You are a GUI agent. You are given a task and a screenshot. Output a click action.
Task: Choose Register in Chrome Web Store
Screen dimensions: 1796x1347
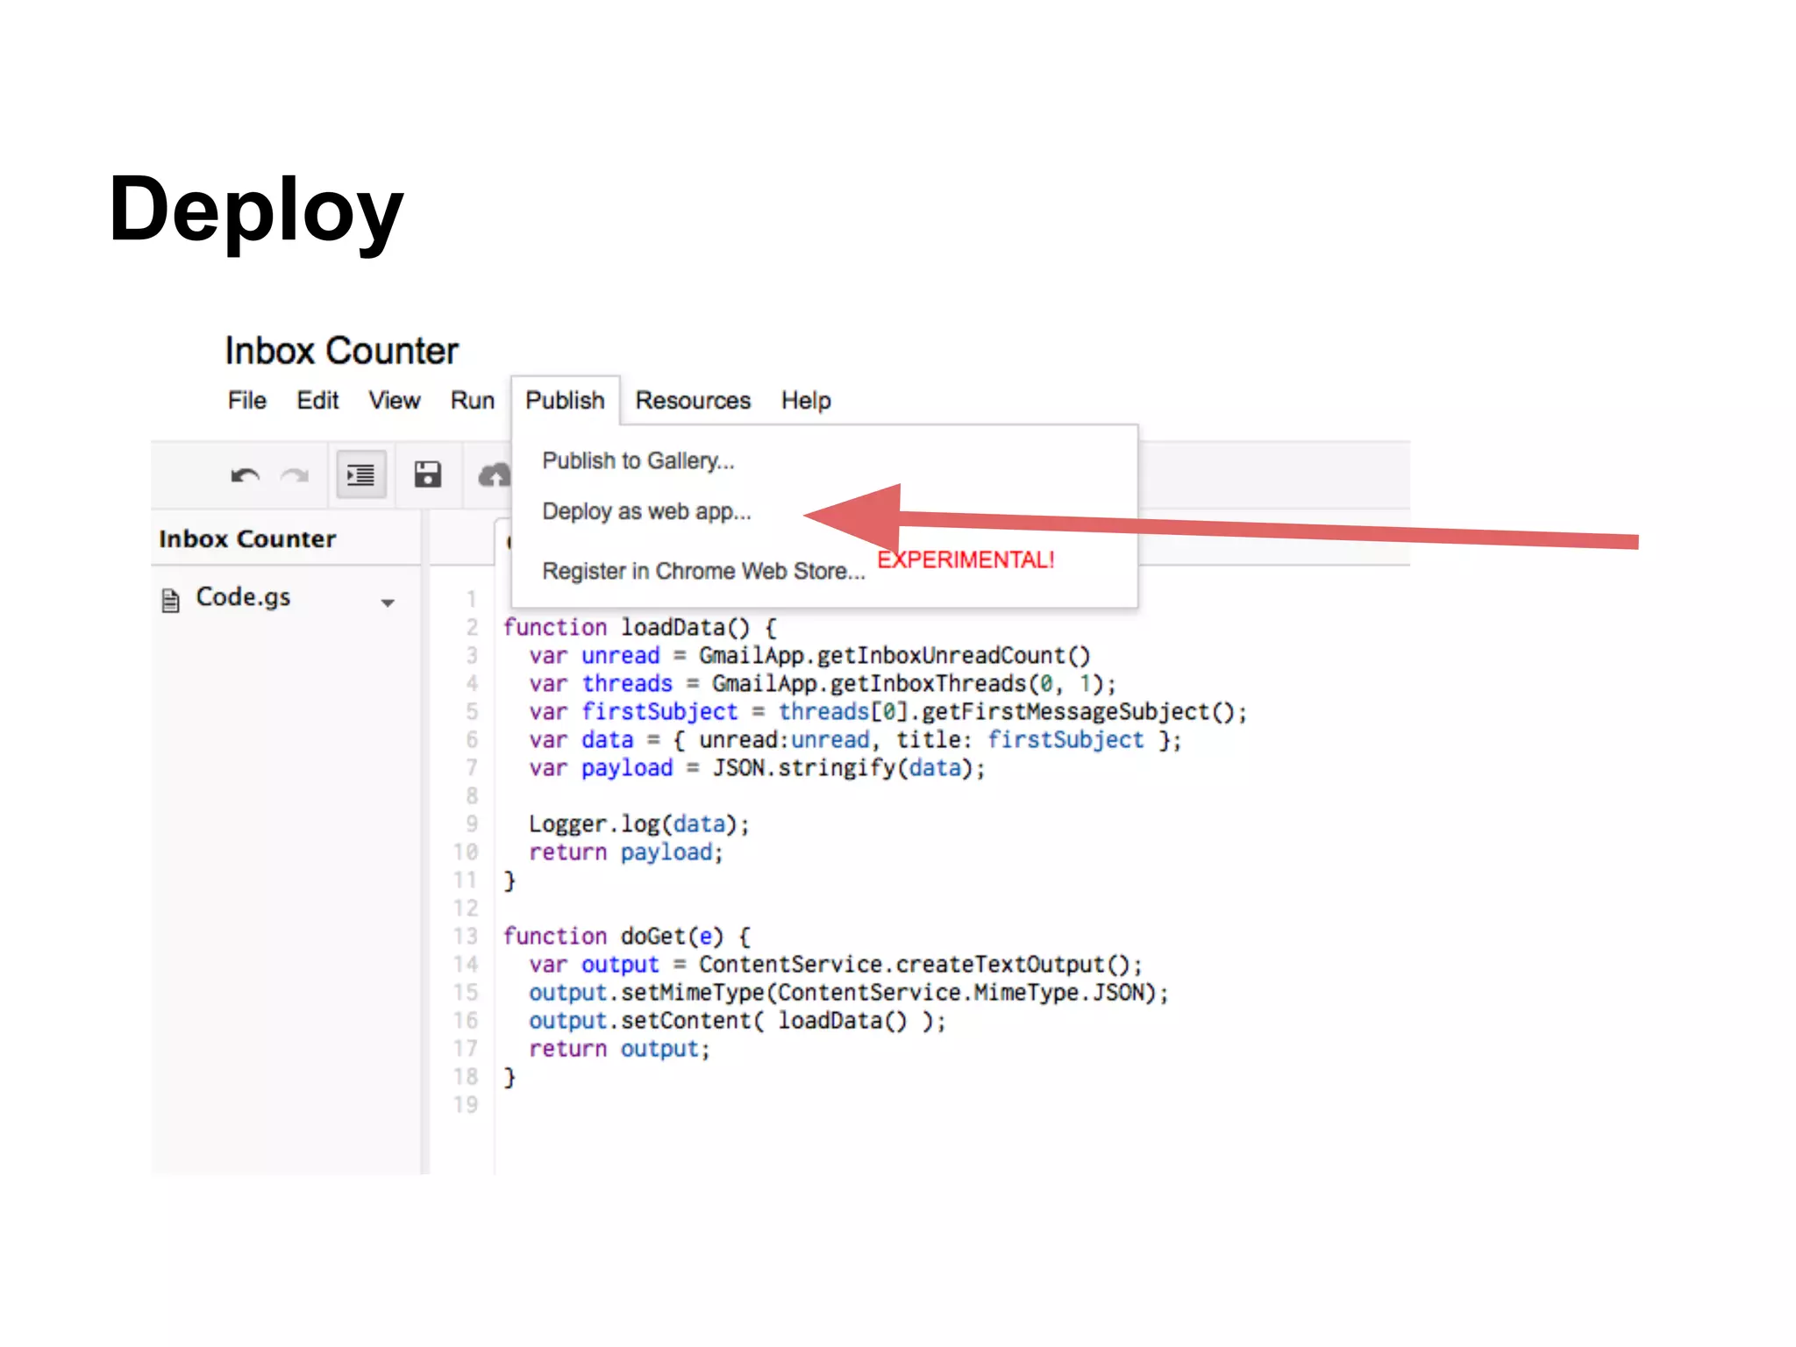(x=702, y=571)
